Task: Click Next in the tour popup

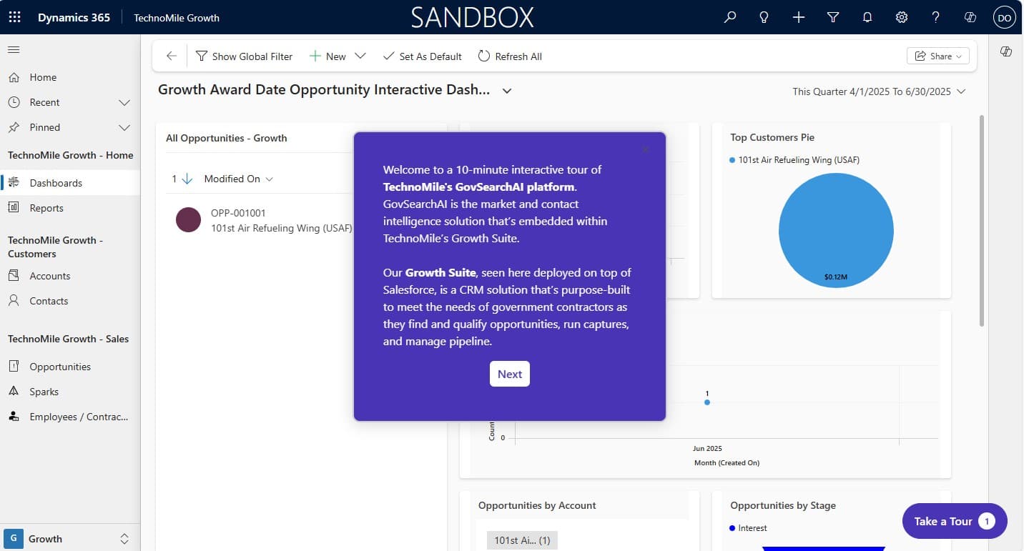Action: (509, 374)
